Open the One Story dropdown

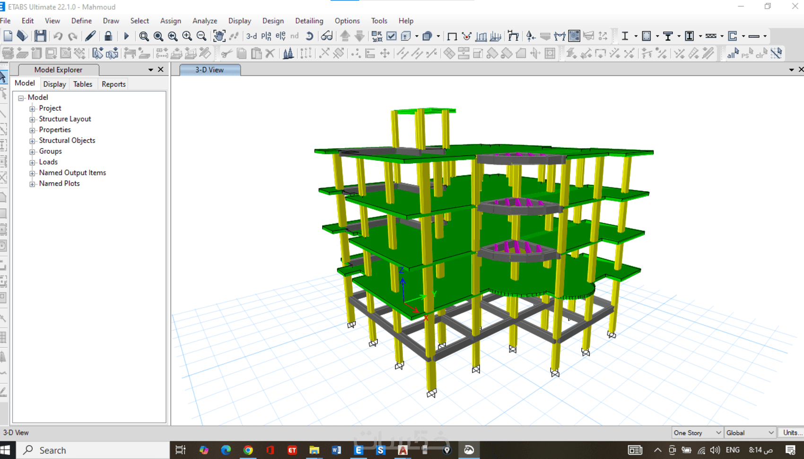(x=697, y=433)
